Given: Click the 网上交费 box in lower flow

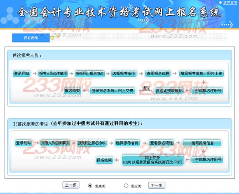Looking at the screenshot, I should pos(152,160).
